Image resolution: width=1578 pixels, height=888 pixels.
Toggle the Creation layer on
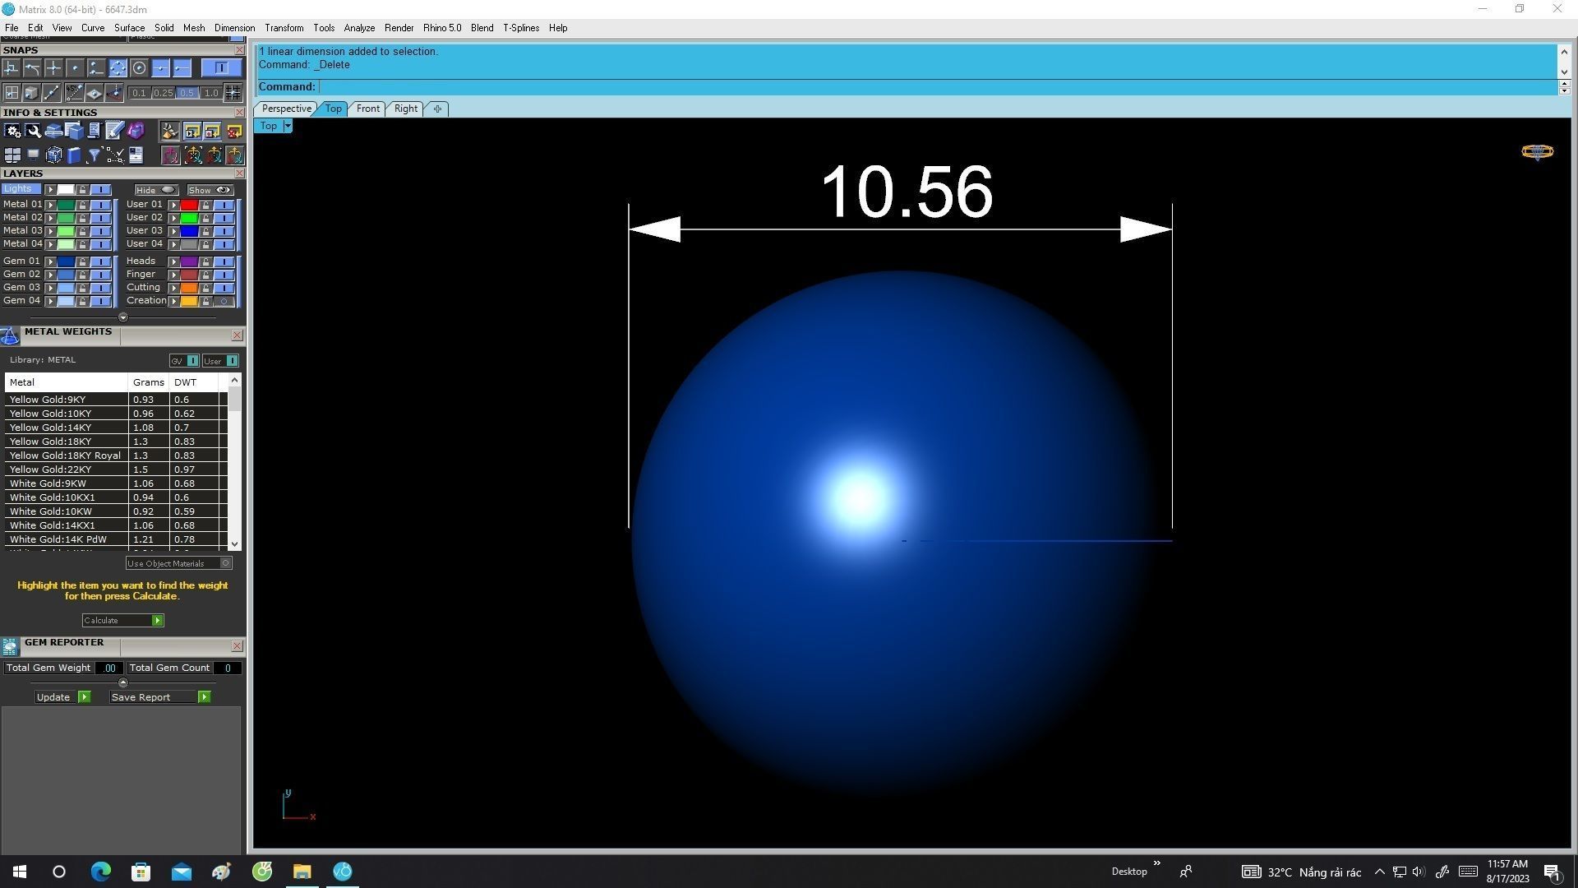(x=224, y=301)
